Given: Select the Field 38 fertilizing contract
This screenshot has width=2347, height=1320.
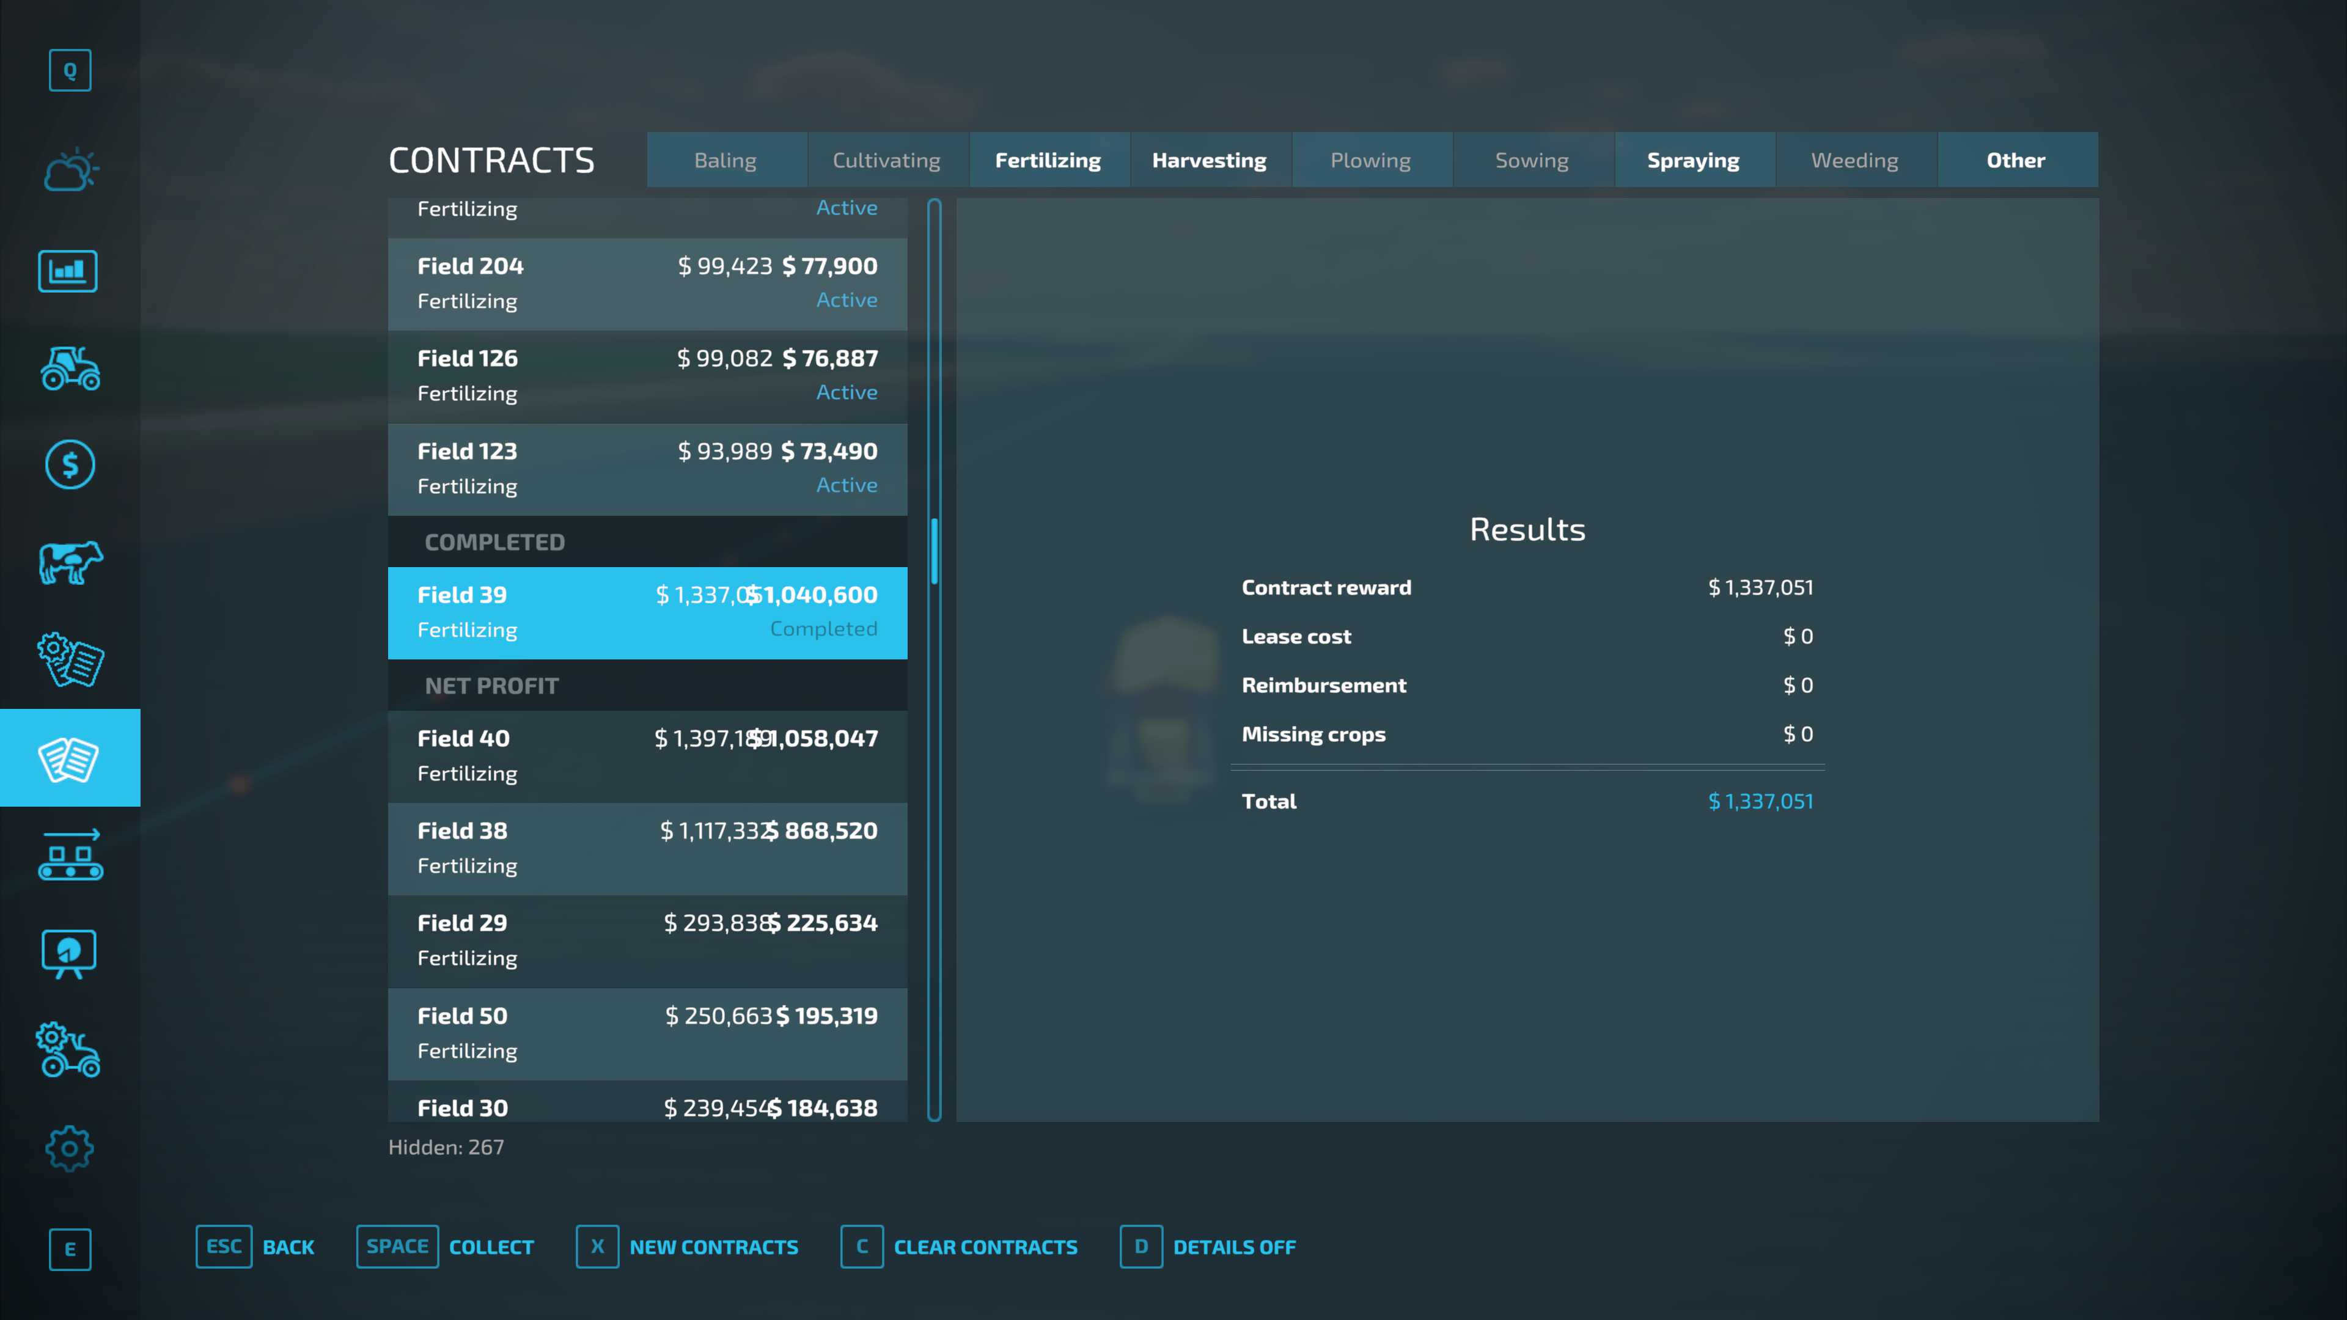Looking at the screenshot, I should point(648,848).
